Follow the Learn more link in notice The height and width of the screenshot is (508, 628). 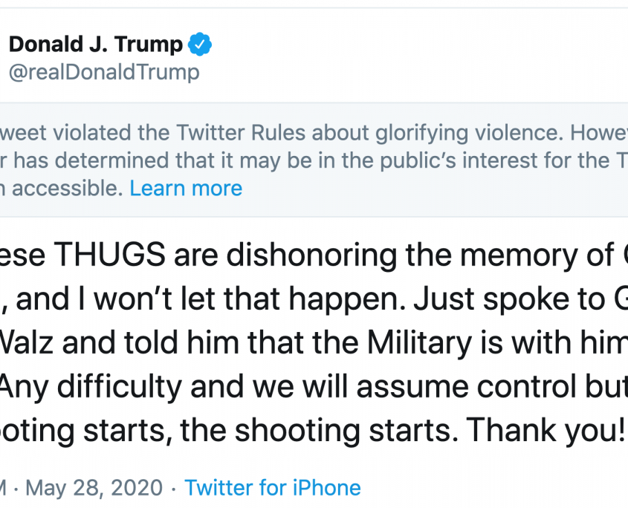pos(186,188)
